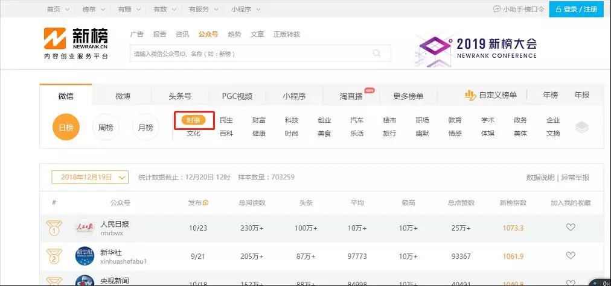Viewport: 611px width, 286px height.
Task: Click the 文章 search category
Action: 257,34
